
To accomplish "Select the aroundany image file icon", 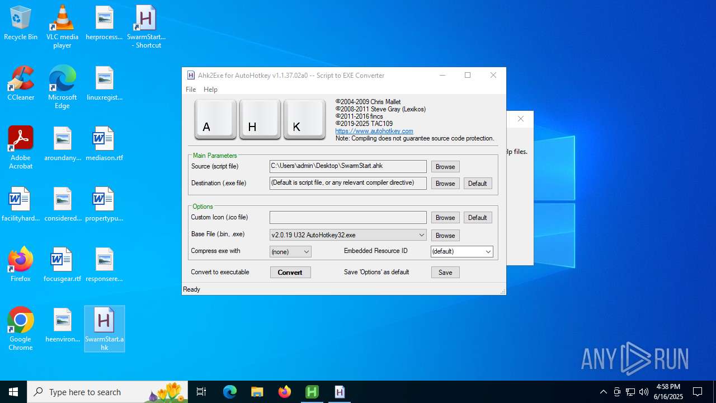I will [x=62, y=144].
